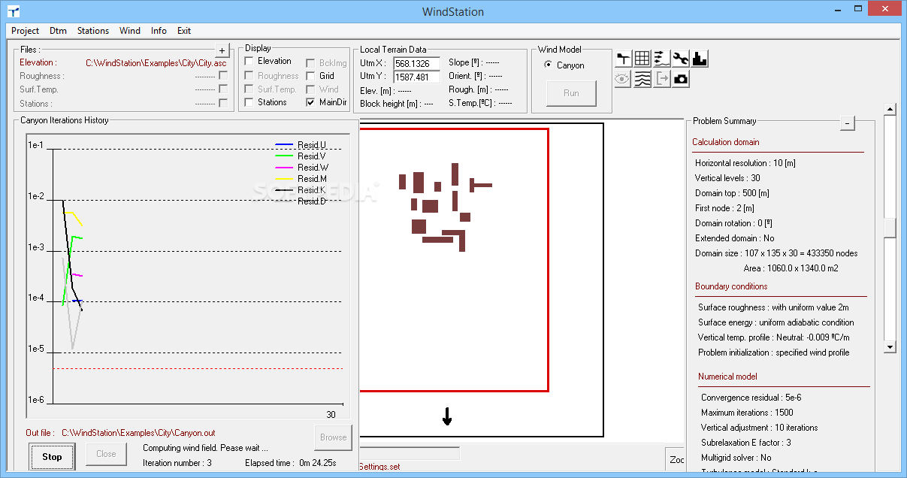
Task: Click the disabled Close button
Action: click(106, 454)
